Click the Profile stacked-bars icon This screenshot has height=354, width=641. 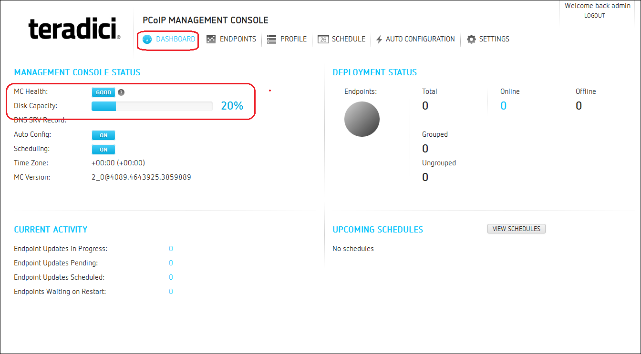(271, 39)
